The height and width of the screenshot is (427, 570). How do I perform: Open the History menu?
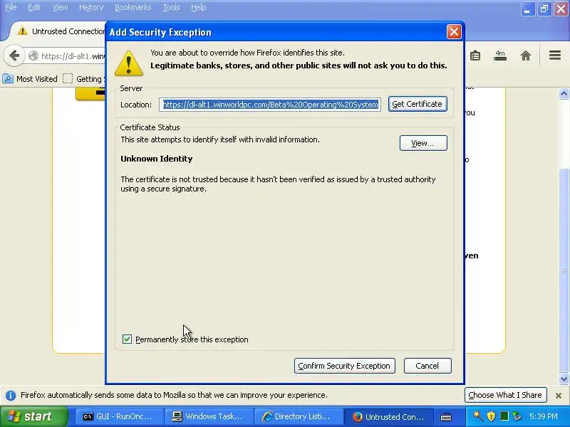(x=91, y=7)
